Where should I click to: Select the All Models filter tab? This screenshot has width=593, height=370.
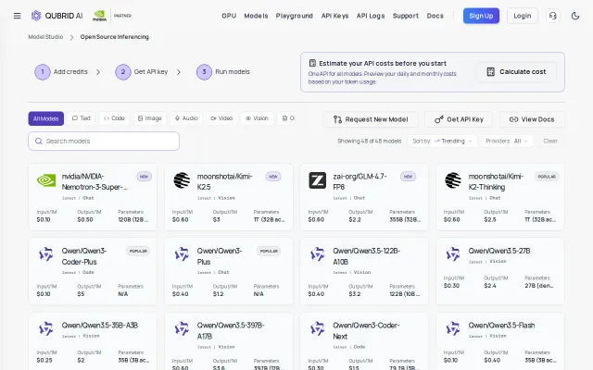[46, 118]
